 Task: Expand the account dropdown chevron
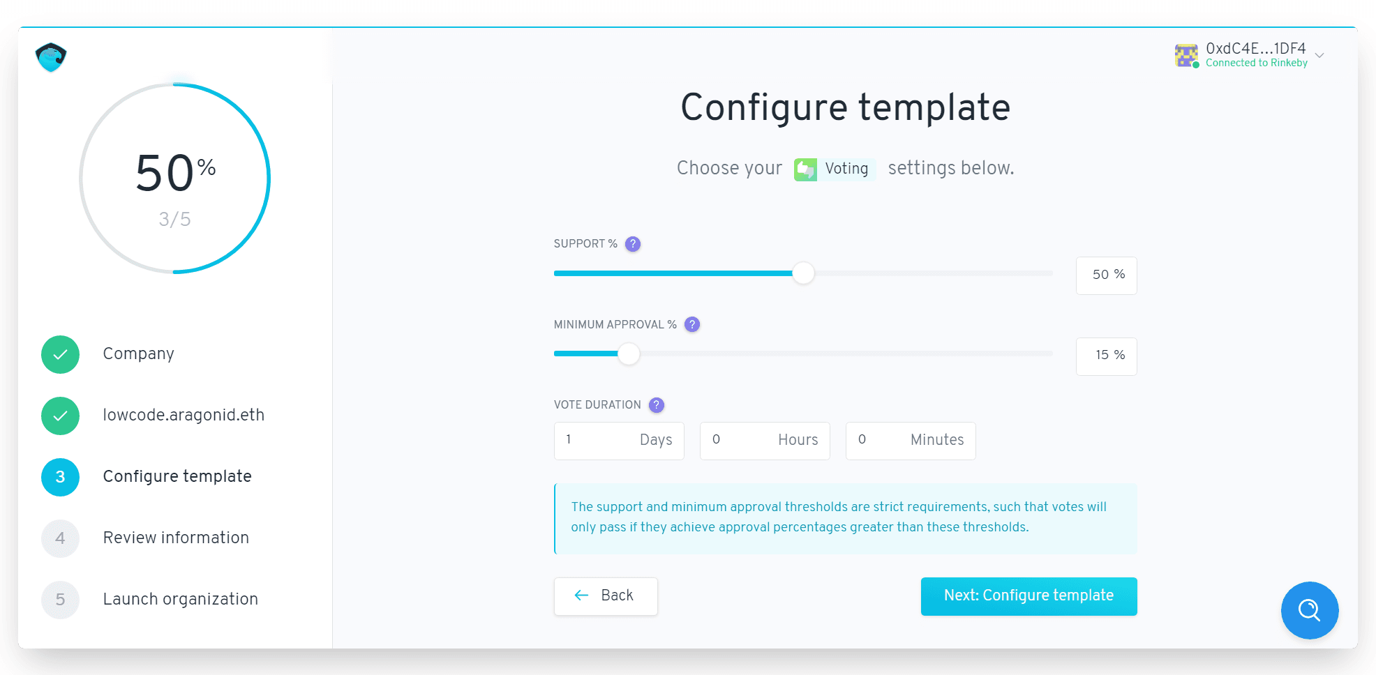coord(1319,55)
